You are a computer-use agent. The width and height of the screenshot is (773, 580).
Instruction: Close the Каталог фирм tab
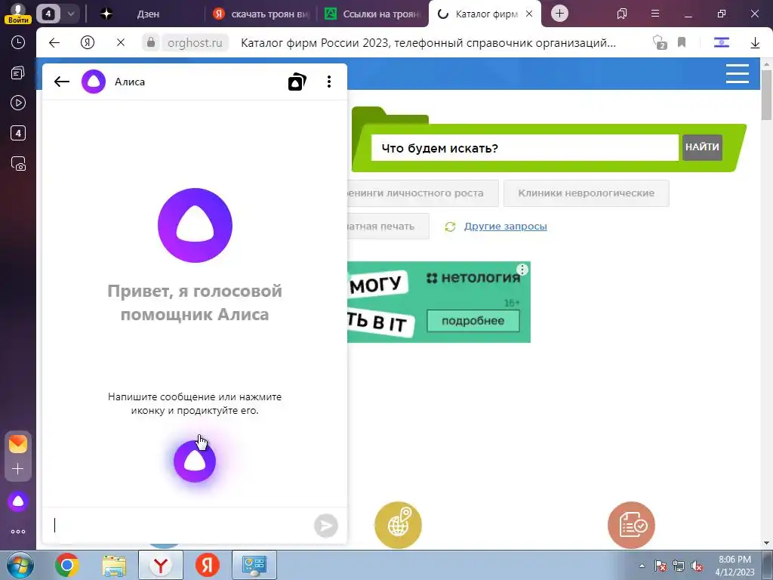[x=529, y=14]
